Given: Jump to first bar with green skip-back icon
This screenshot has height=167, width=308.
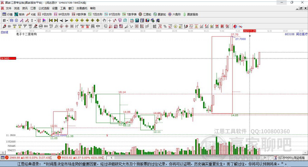Looking at the screenshot, I should 51,20.
